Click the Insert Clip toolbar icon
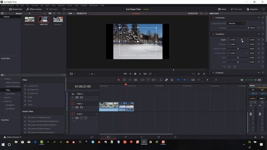The image size is (267, 150). click(143, 80)
